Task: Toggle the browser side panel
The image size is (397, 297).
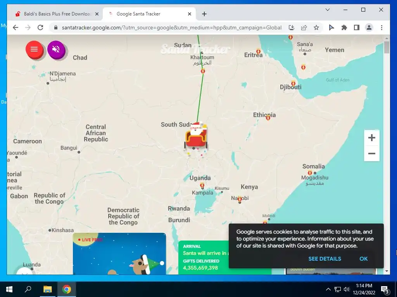Action: (357, 27)
